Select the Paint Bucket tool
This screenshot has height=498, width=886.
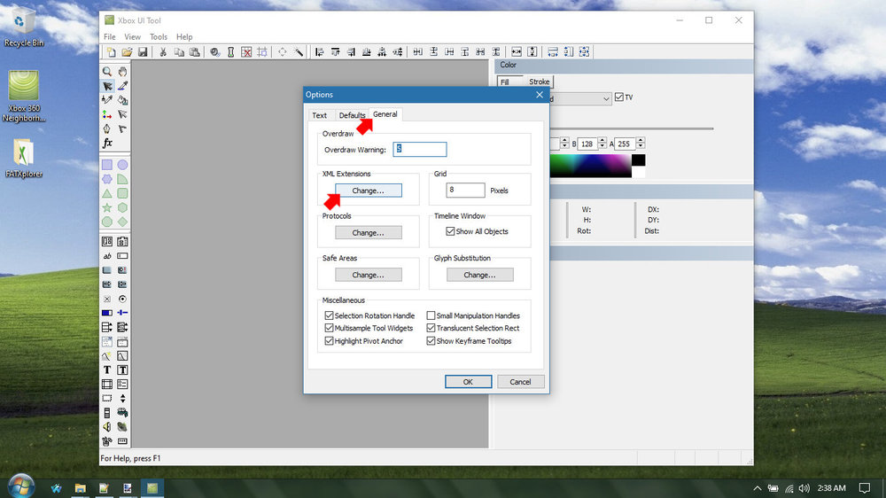[122, 100]
